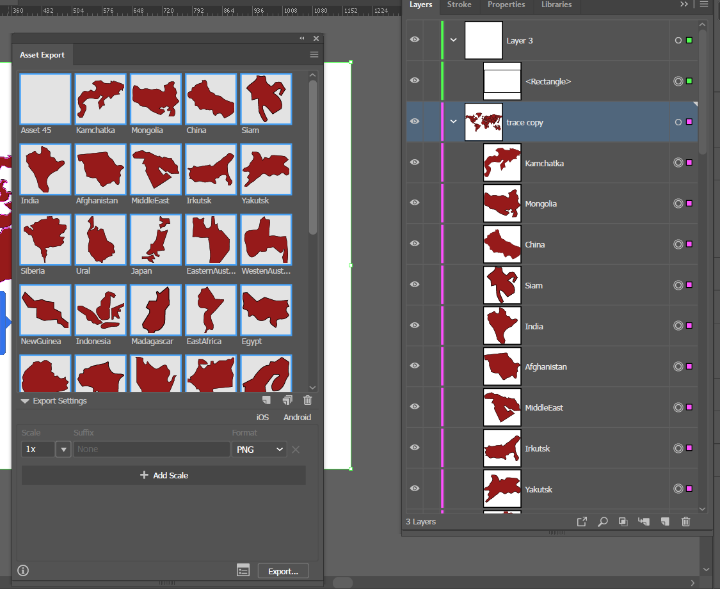Viewport: 720px width, 589px height.
Task: Toggle Kamchatka layer visibility
Action: click(x=415, y=162)
